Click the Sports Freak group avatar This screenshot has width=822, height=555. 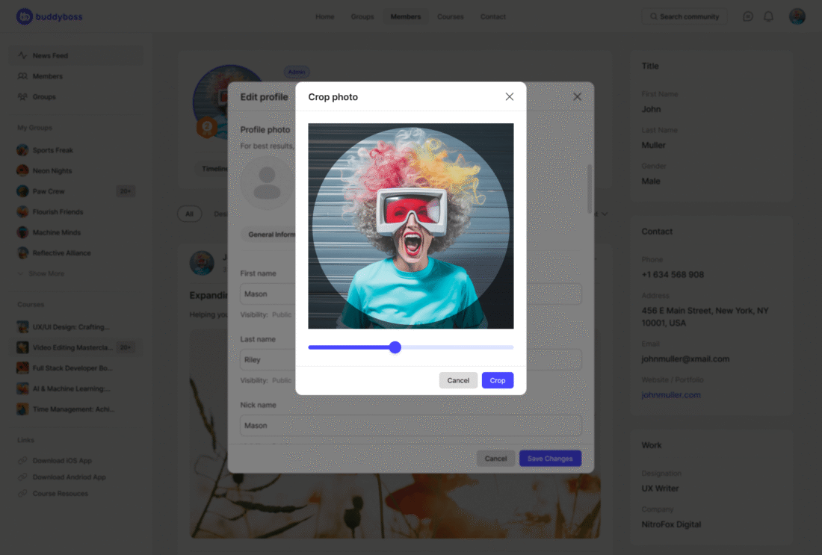pos(23,150)
